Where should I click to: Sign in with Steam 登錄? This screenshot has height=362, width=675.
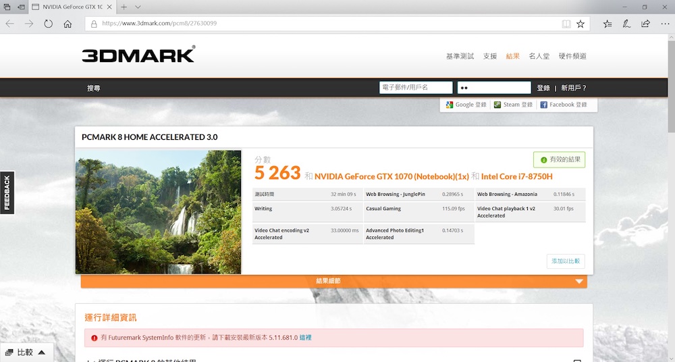coord(513,105)
